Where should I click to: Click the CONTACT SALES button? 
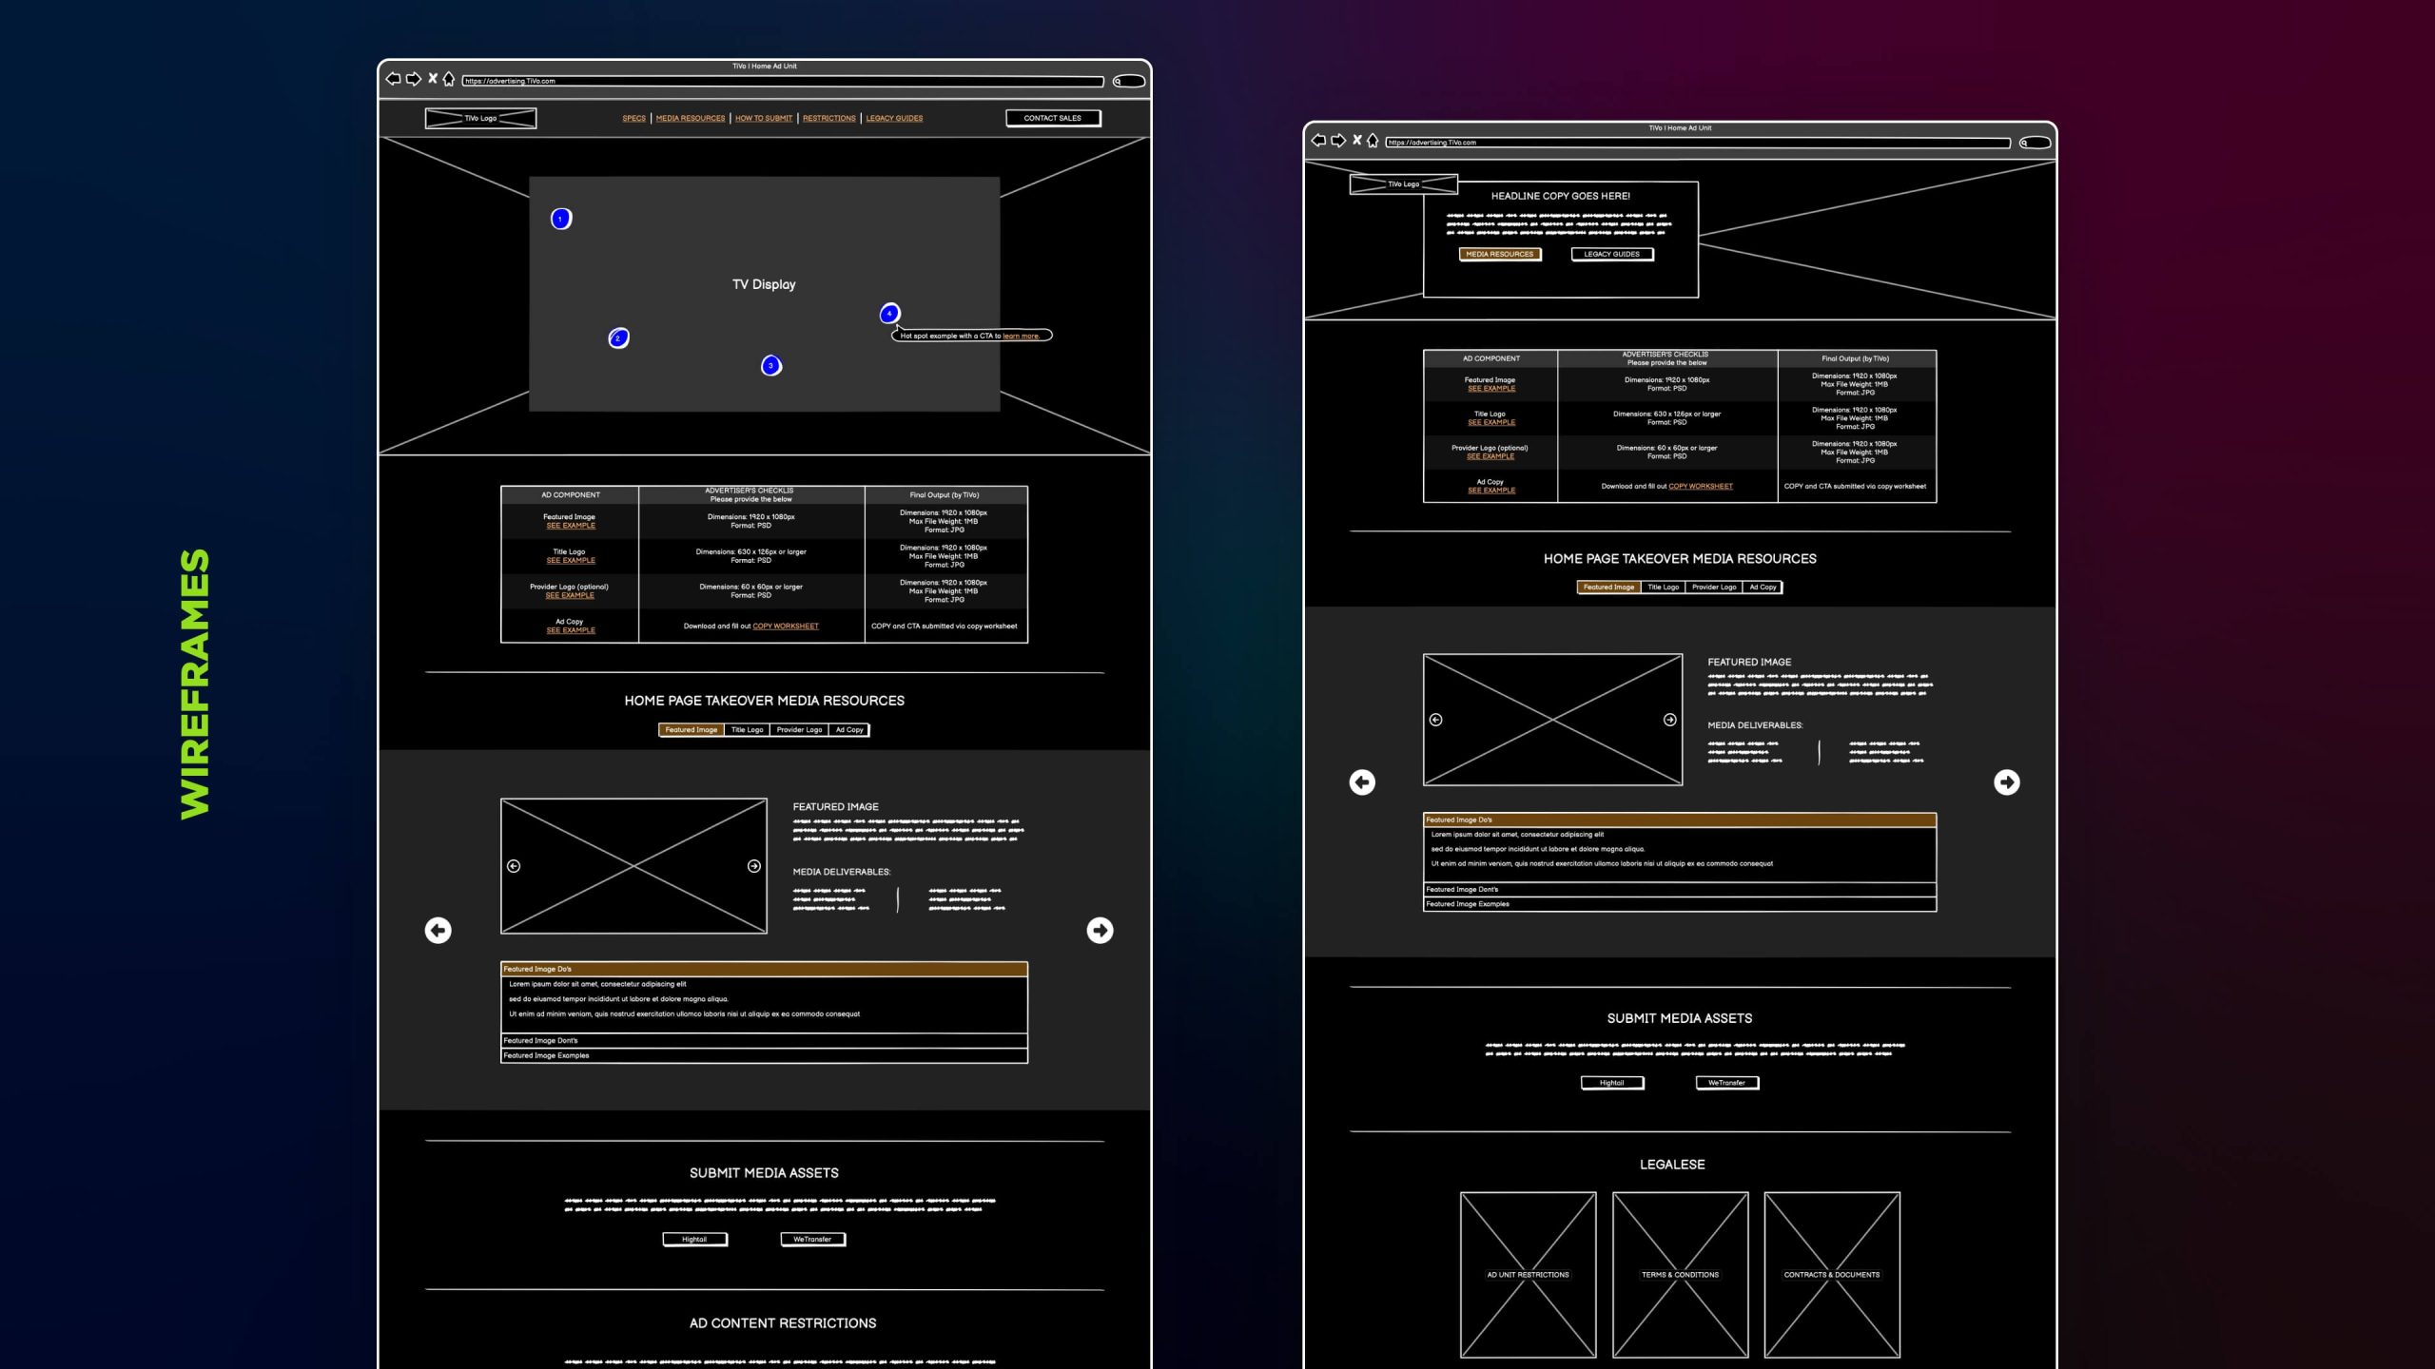click(1053, 118)
